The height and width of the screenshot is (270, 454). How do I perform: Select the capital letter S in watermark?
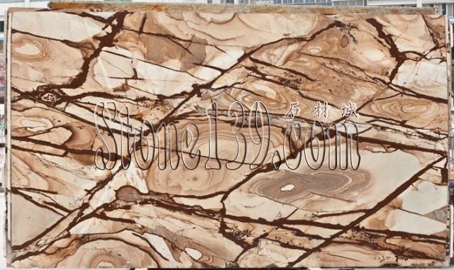click(x=106, y=135)
